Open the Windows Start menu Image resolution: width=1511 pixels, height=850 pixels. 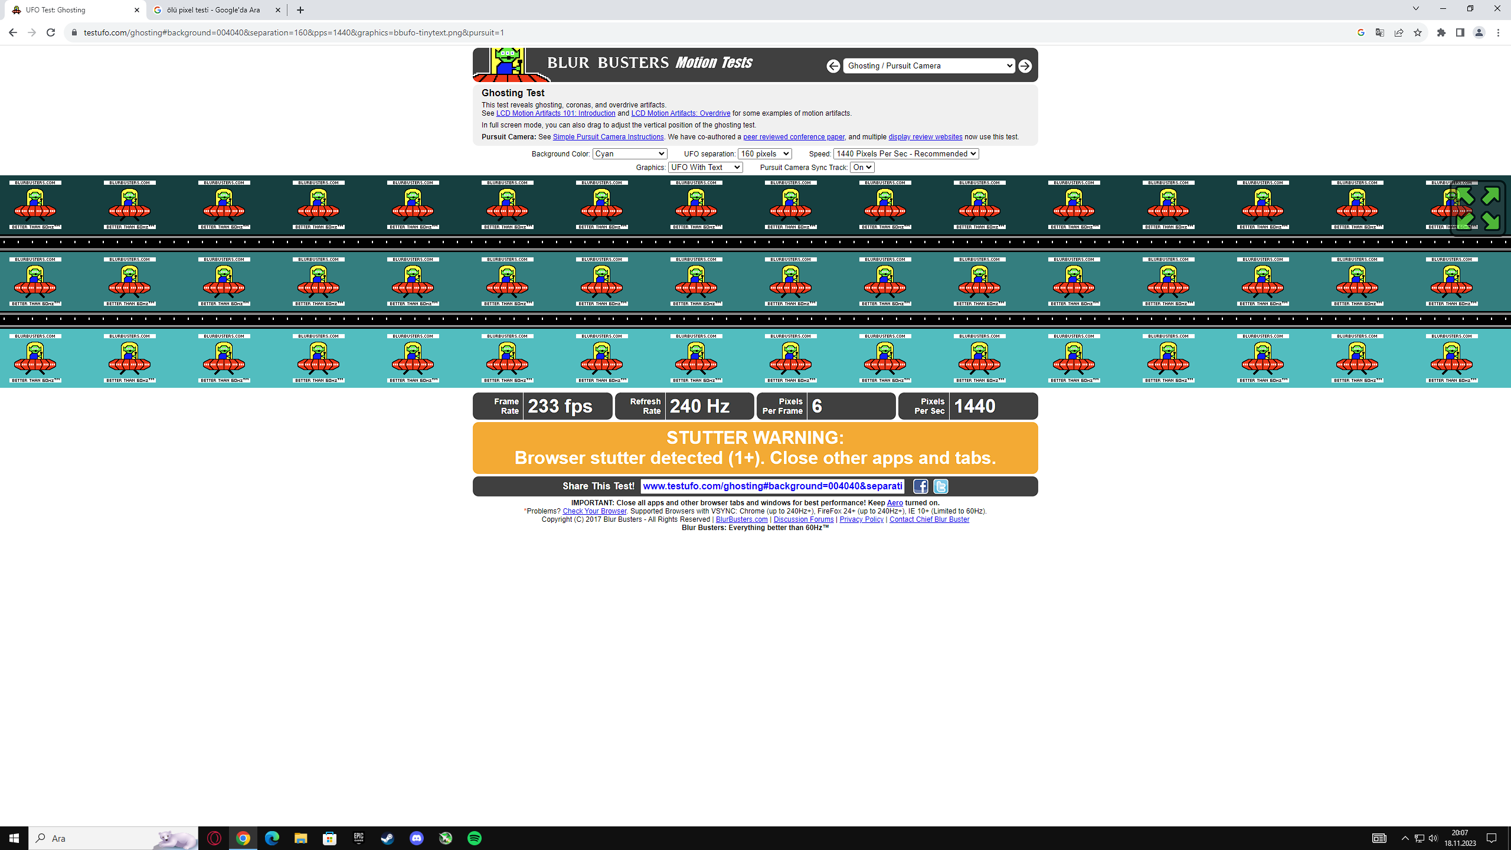(x=14, y=838)
